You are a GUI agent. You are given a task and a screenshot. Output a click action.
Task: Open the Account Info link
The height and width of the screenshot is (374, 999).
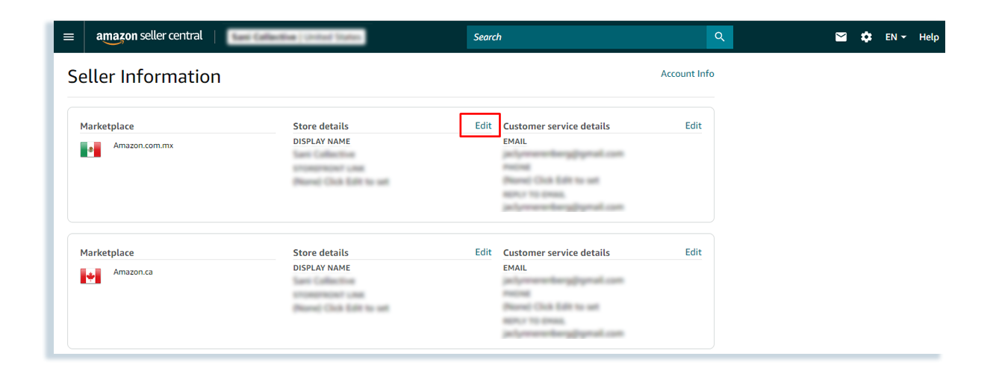(x=687, y=74)
